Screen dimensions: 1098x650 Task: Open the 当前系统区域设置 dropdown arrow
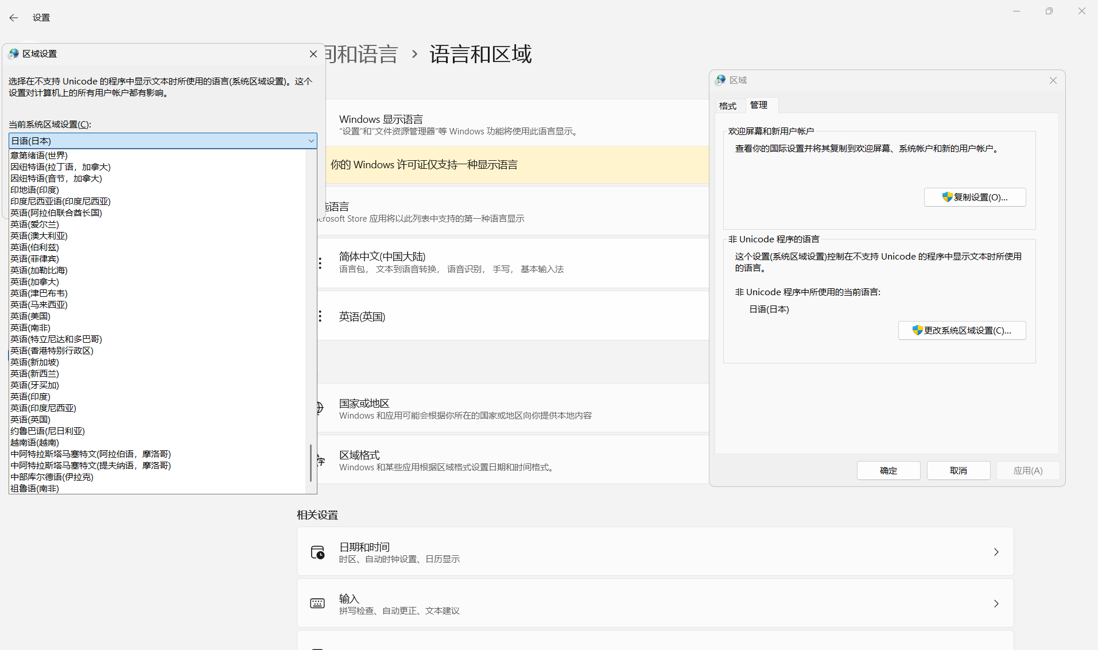tap(311, 141)
